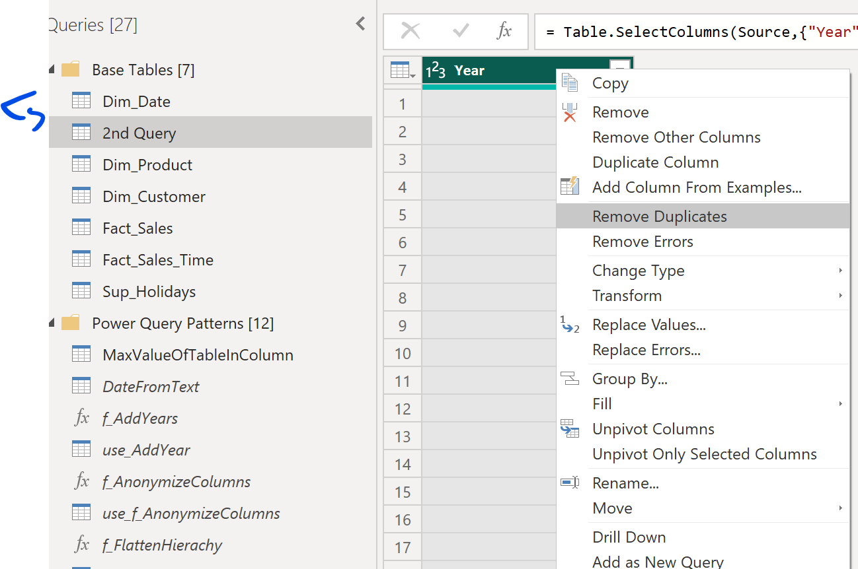Open the Move submenu

pyautogui.click(x=703, y=508)
